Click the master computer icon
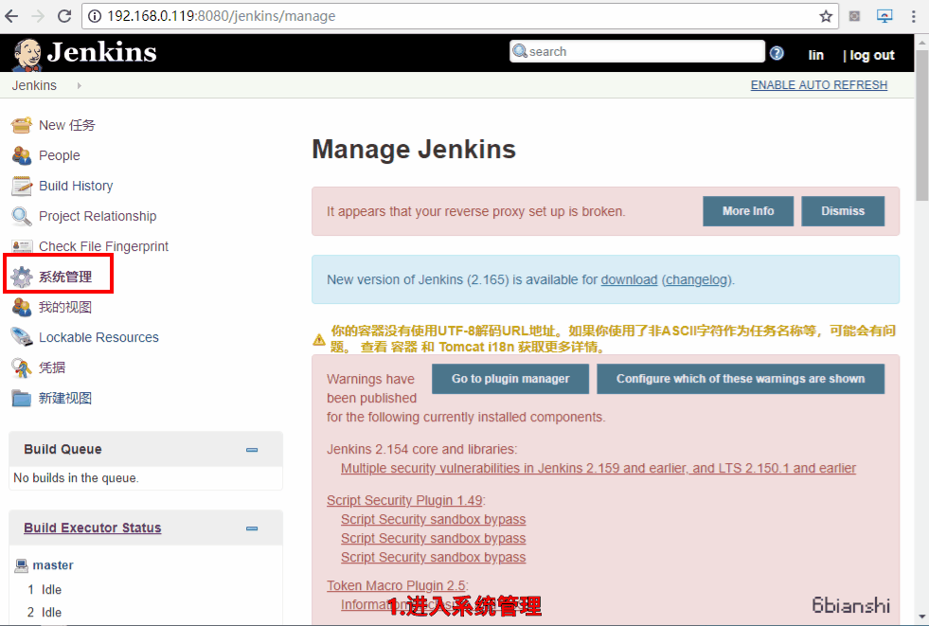Image resolution: width=929 pixels, height=626 pixels. 22,565
